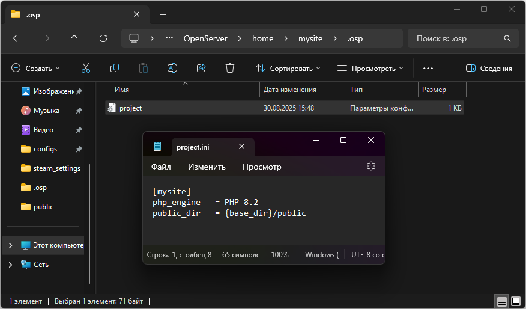The height and width of the screenshot is (309, 526).
Task: Click the Rename icon in toolbar
Action: pyautogui.click(x=172, y=69)
